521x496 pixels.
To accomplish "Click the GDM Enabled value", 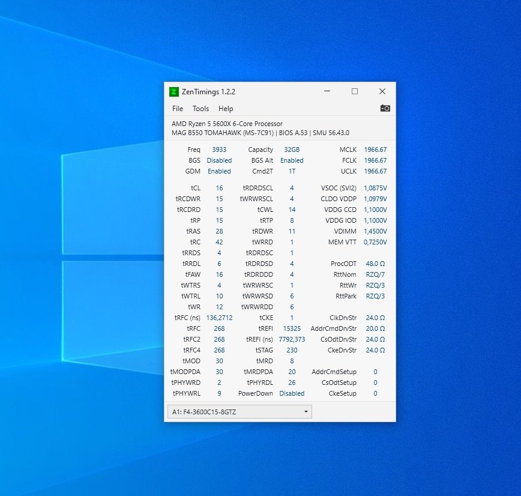I will coord(219,171).
